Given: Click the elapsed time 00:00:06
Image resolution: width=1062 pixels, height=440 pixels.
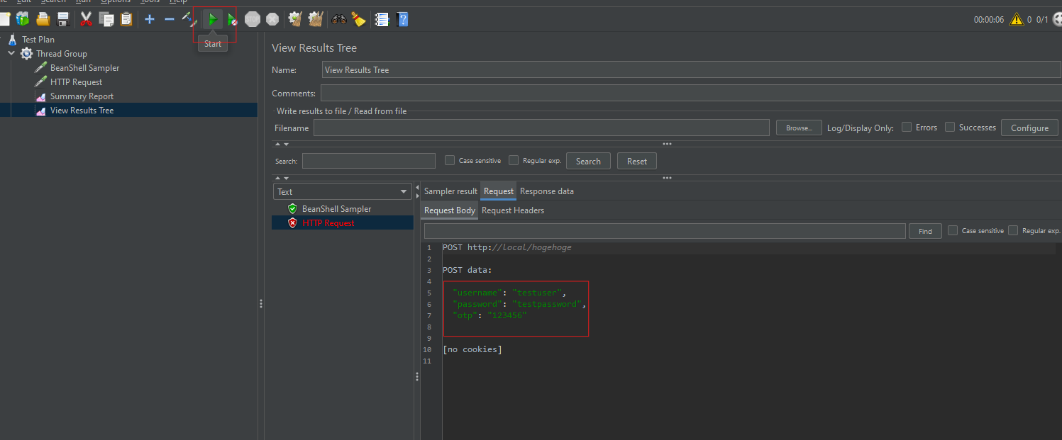Looking at the screenshot, I should (989, 20).
